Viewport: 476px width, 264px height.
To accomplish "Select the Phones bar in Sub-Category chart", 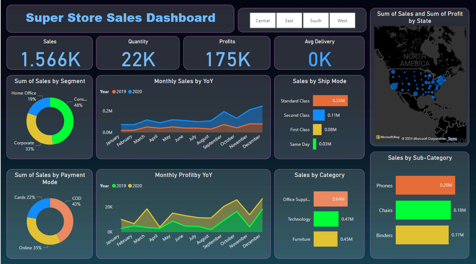I will (x=425, y=185).
